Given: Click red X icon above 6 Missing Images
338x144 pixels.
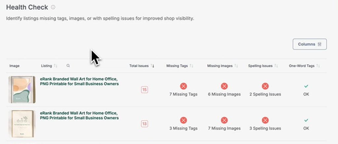Looking at the screenshot, I should (x=224, y=86).
